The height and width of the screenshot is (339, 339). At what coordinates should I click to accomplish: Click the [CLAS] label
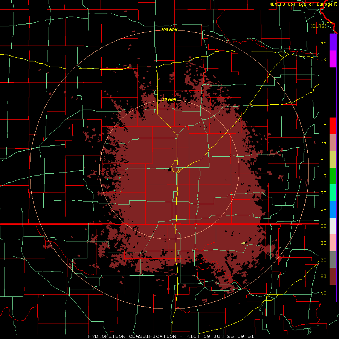pos(318,26)
